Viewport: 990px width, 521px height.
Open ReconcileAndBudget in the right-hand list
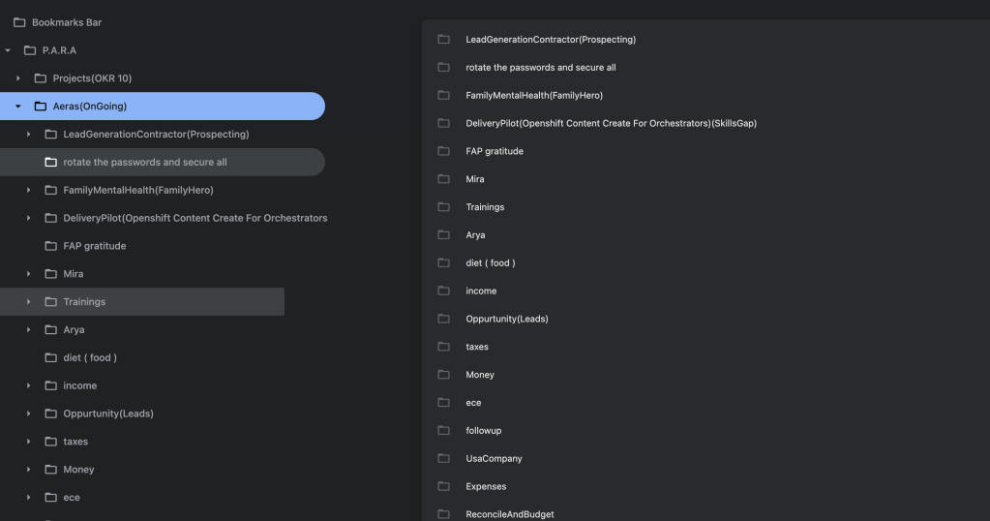pos(510,514)
